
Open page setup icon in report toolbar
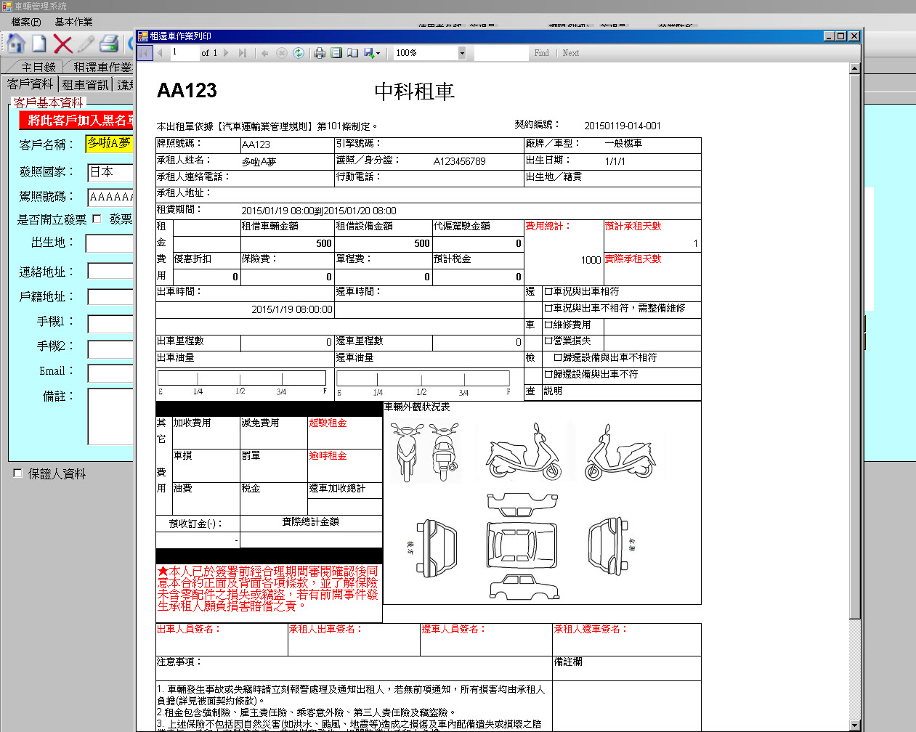click(352, 53)
